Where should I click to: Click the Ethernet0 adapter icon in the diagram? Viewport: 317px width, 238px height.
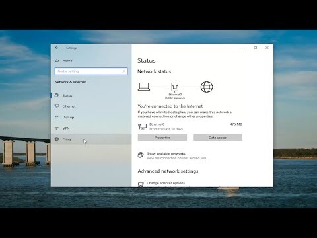tap(175, 87)
